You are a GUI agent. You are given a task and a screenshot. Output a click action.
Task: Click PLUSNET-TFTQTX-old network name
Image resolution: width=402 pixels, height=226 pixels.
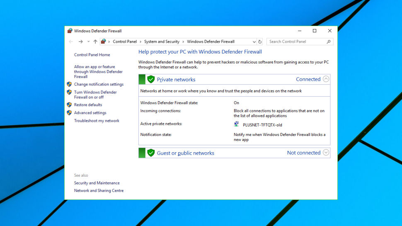[262, 125]
